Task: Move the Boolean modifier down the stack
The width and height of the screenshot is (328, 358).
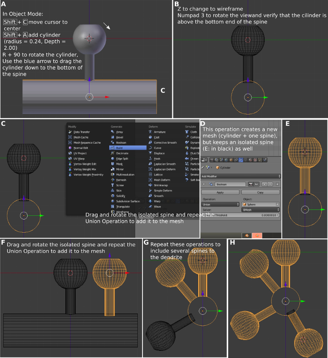Action: pyautogui.click(x=270, y=184)
